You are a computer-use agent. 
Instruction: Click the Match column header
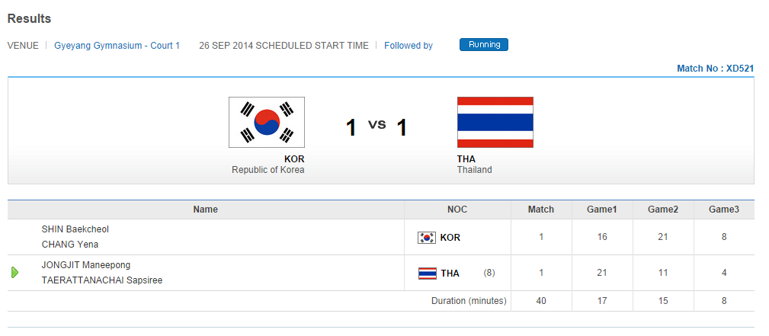(x=541, y=210)
